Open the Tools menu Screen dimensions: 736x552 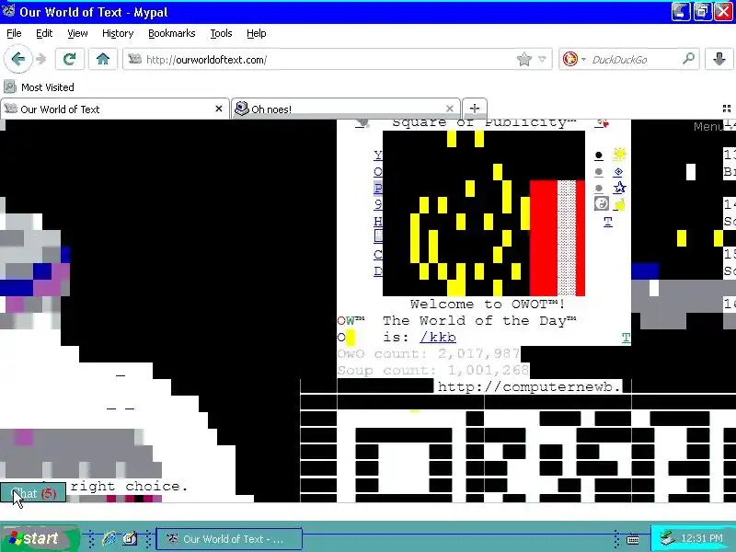pos(221,33)
